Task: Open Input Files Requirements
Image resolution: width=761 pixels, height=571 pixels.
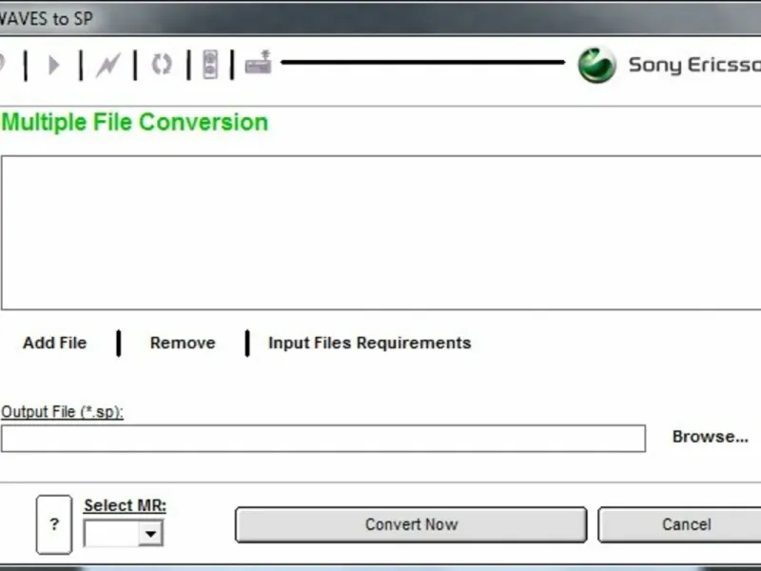Action: point(370,343)
